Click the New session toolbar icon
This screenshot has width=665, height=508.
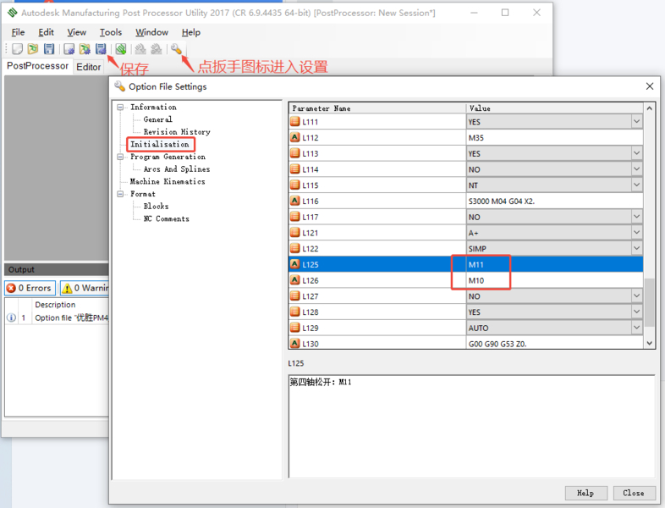pos(17,50)
